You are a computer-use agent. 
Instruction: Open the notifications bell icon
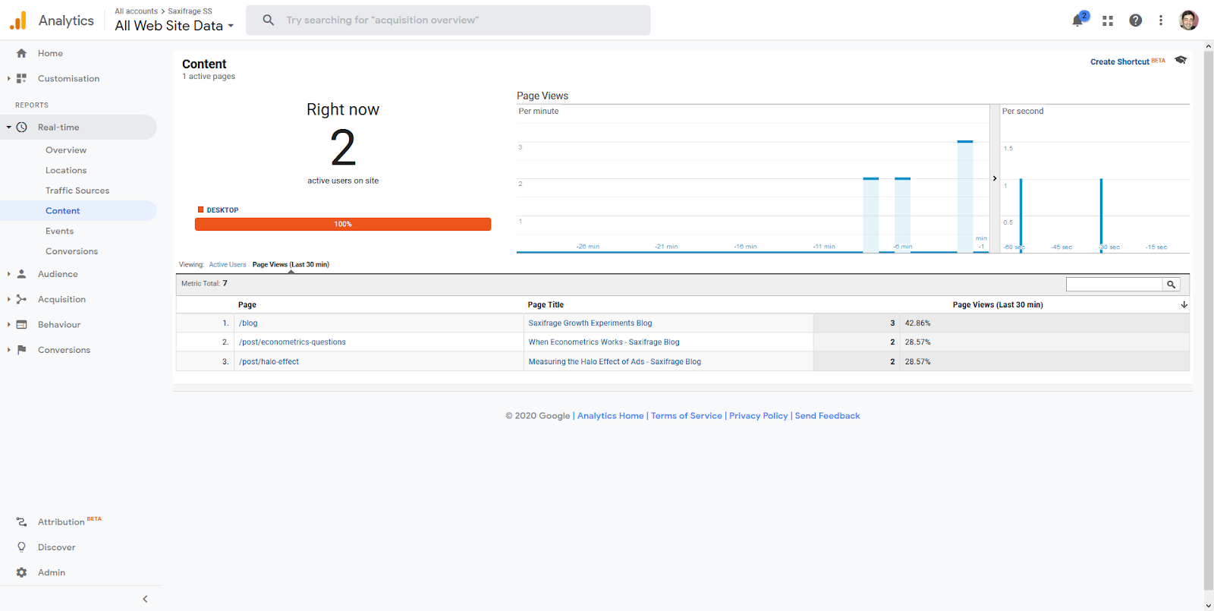1077,20
